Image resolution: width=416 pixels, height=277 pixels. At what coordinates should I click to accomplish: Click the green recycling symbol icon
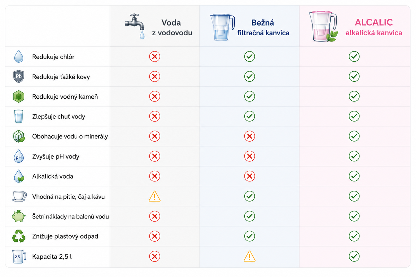18,236
